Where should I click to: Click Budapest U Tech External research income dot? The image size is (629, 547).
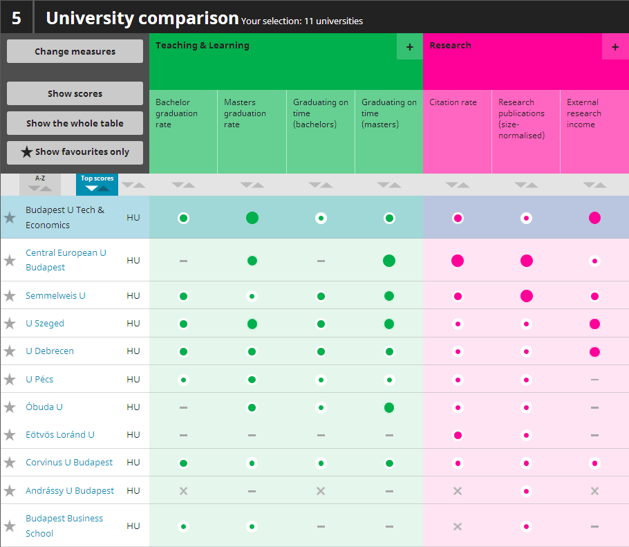pyautogui.click(x=594, y=218)
